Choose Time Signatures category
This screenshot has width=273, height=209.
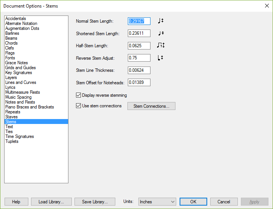20,136
